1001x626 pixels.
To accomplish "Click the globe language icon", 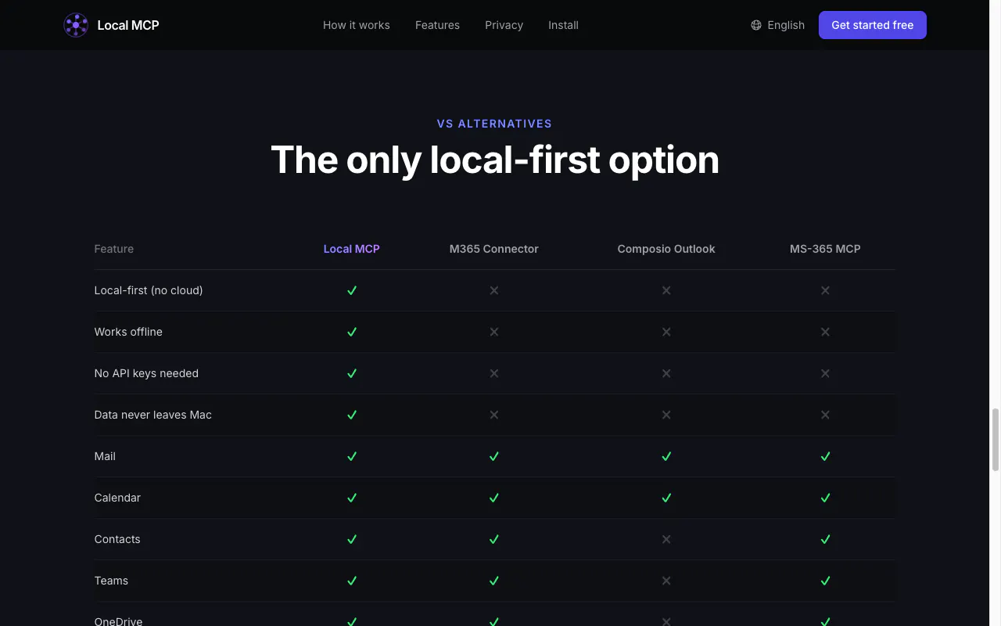I will (756, 25).
